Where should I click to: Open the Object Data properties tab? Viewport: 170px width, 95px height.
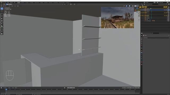point(142,60)
